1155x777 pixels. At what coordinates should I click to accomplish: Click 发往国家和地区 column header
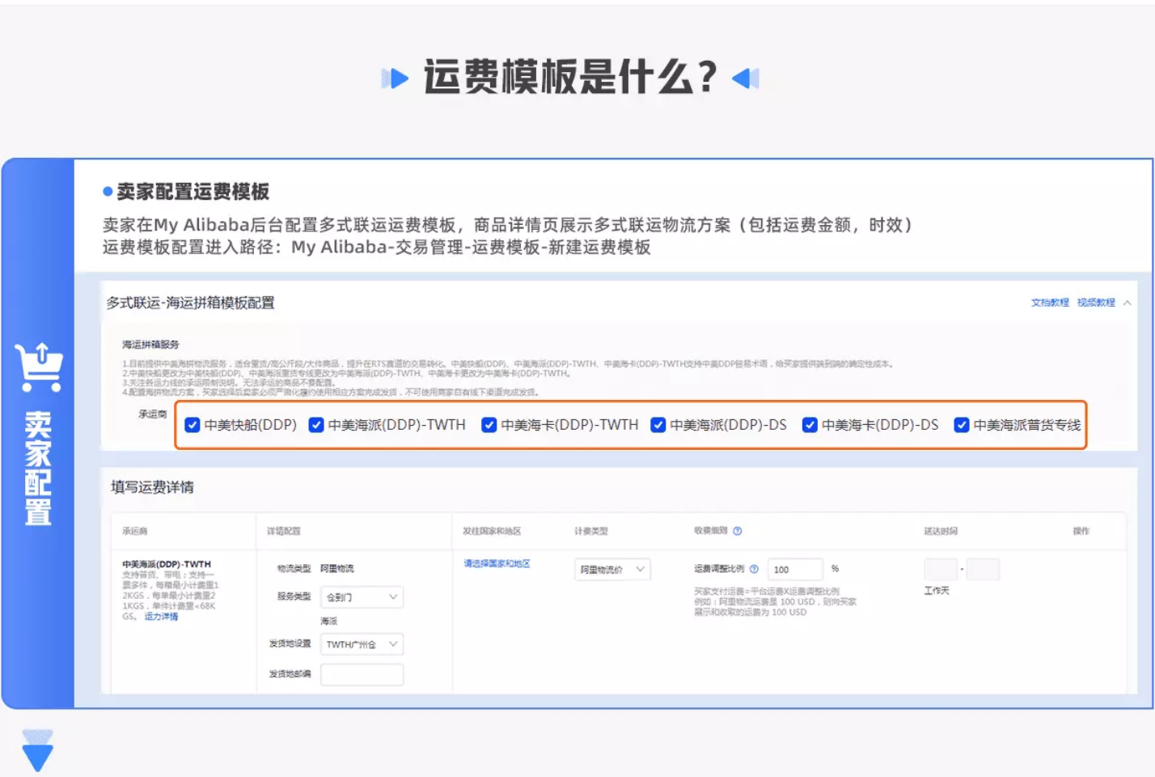tap(492, 532)
